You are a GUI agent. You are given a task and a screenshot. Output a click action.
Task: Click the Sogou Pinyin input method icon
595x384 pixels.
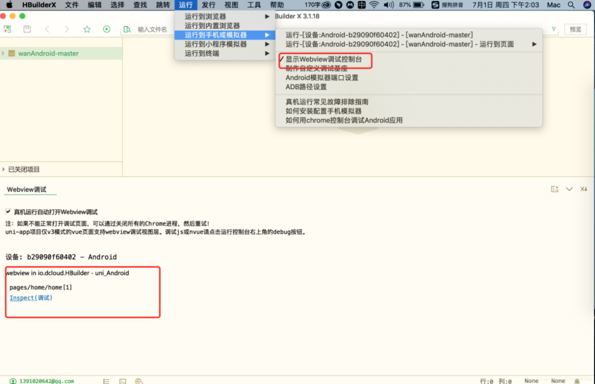pyautogui.click(x=435, y=5)
